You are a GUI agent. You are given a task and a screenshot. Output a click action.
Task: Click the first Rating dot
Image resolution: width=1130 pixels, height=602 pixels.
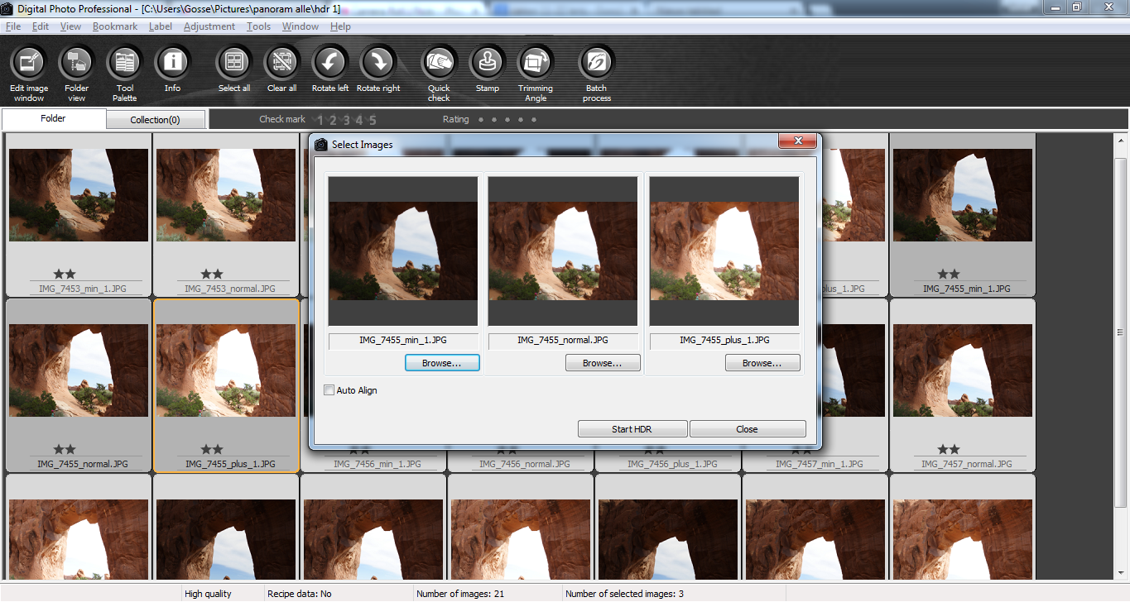481,120
